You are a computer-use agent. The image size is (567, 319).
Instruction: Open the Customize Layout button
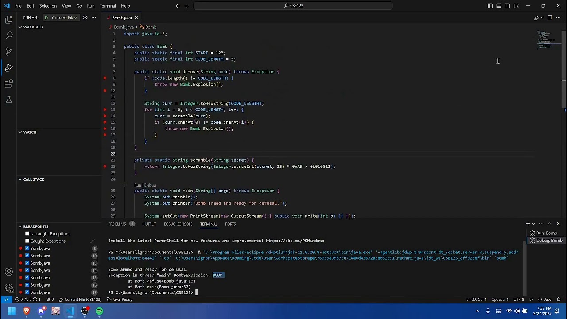pos(516,6)
